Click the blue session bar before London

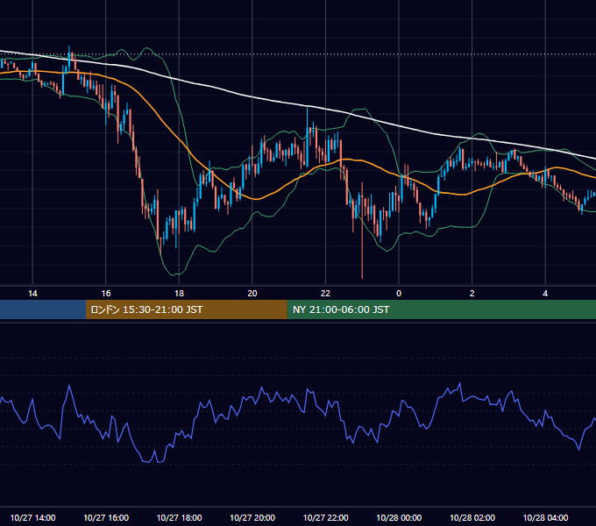coord(43,309)
